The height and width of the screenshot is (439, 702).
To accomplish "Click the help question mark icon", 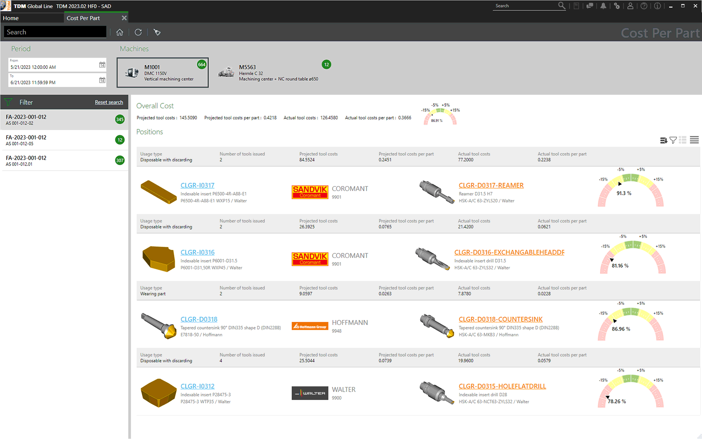I will (644, 6).
